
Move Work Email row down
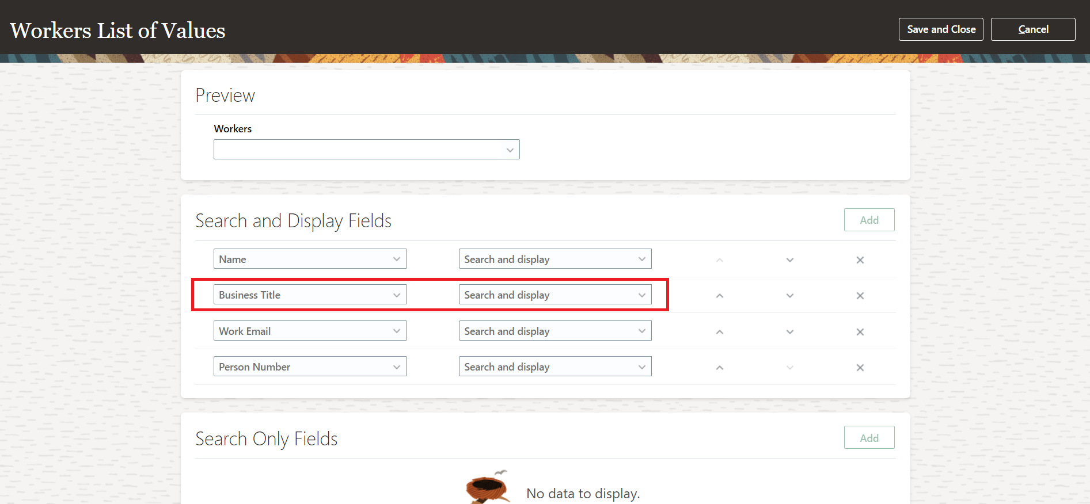click(789, 332)
